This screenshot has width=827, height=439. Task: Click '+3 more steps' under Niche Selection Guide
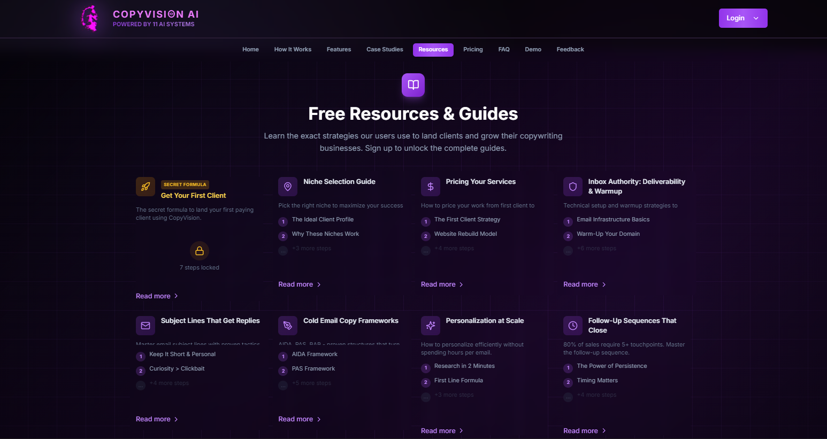pyautogui.click(x=311, y=249)
